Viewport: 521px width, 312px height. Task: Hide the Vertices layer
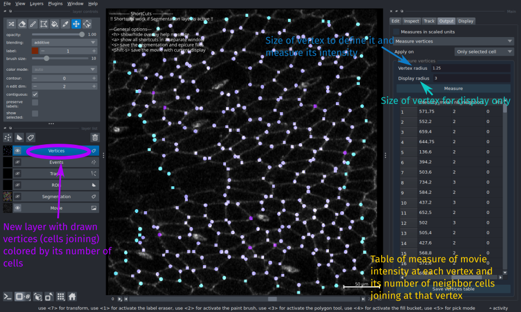(x=17, y=151)
